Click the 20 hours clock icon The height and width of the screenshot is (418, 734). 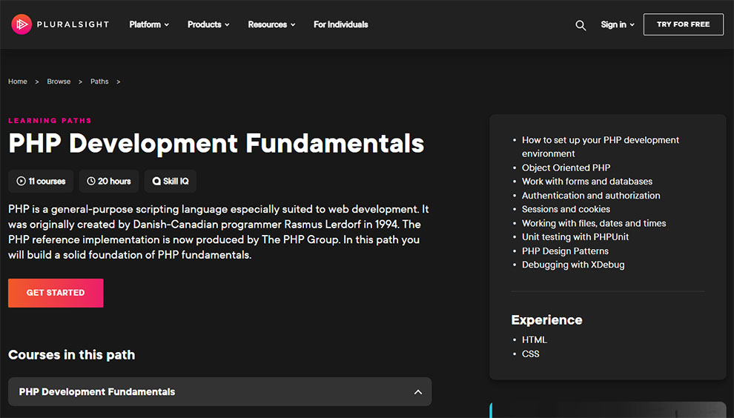pos(90,181)
